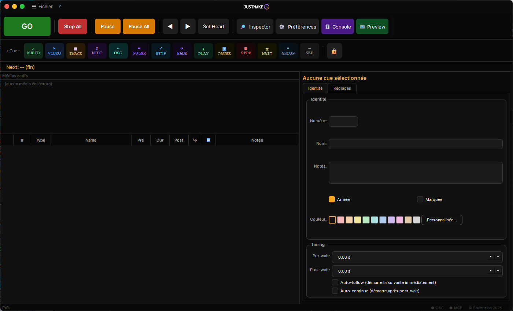
Task: Move playhead to previous cue arrow
Action: (x=170, y=26)
